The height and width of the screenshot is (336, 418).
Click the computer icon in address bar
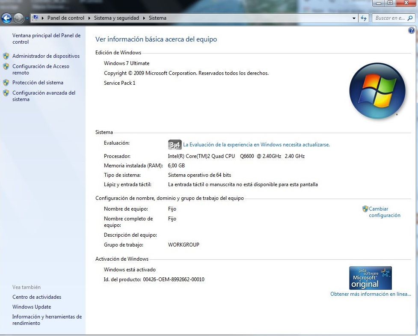point(35,18)
